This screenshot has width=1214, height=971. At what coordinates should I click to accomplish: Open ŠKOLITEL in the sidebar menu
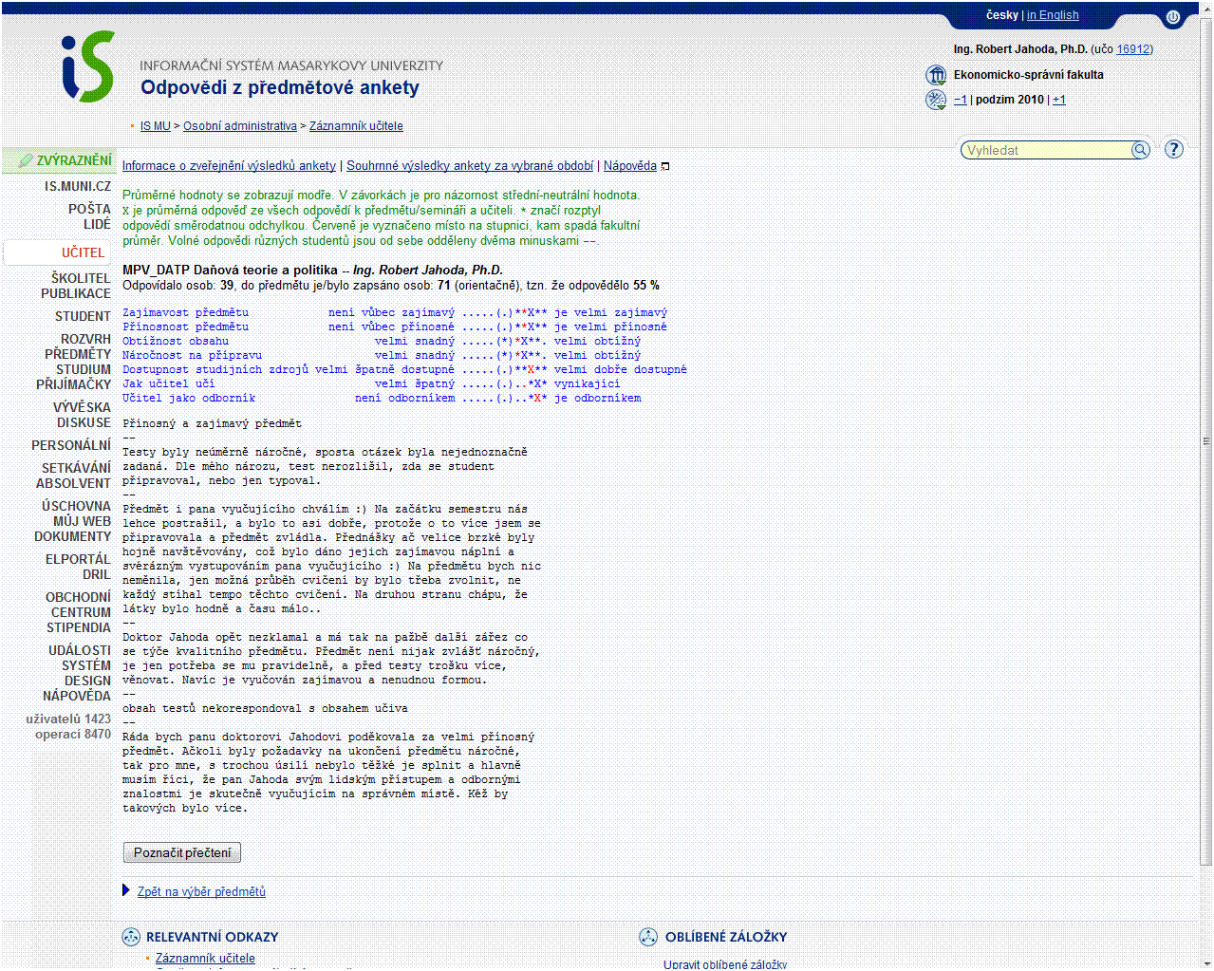[x=82, y=278]
